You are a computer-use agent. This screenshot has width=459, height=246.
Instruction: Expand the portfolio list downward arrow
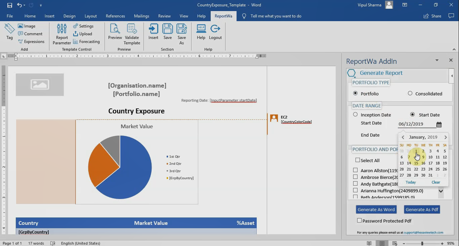pos(441,191)
